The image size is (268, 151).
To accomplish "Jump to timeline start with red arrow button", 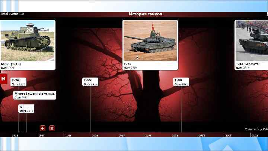I will point(3,79).
